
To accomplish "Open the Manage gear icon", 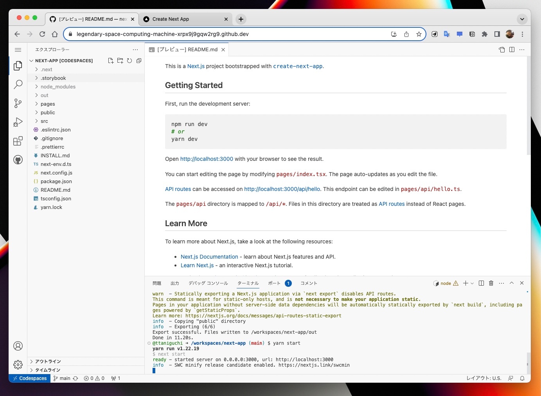I will (18, 365).
